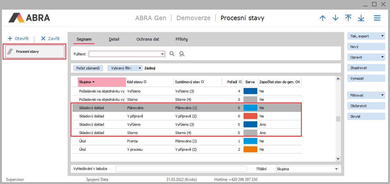
Task: Toggle the sort box in Pořadí header
Action: tap(240, 82)
